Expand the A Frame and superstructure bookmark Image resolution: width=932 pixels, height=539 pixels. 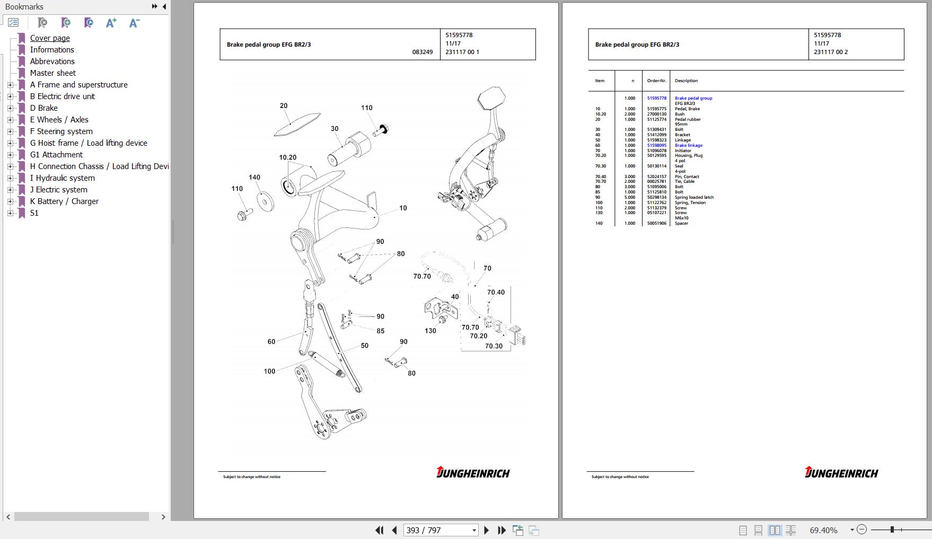(10, 85)
